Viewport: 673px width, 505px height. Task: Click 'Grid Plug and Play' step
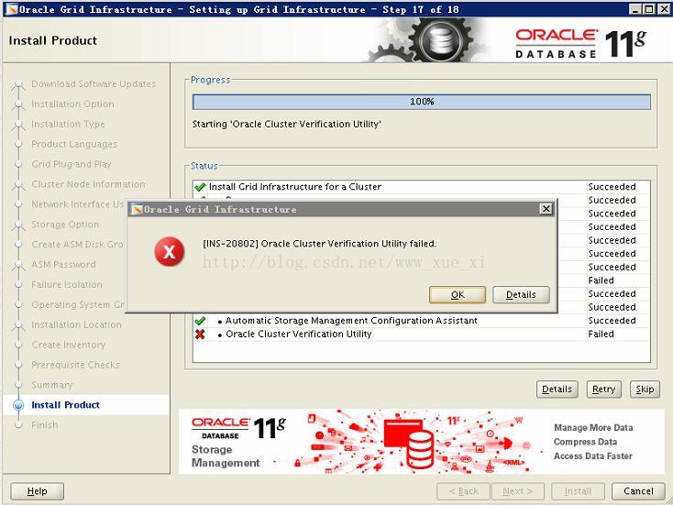point(72,164)
